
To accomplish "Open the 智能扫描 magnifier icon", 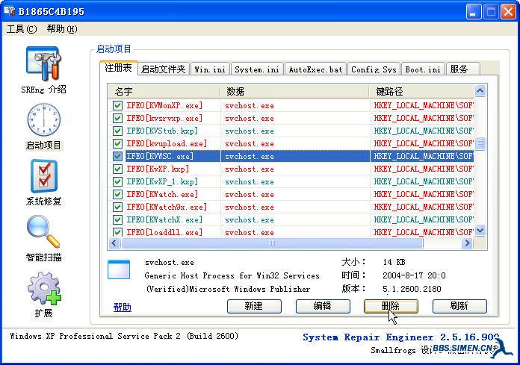I will tap(43, 231).
